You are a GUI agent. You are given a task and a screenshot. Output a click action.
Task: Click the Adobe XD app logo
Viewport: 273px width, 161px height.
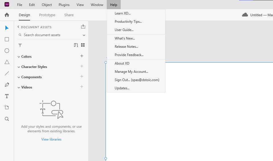pyautogui.click(x=7, y=4)
